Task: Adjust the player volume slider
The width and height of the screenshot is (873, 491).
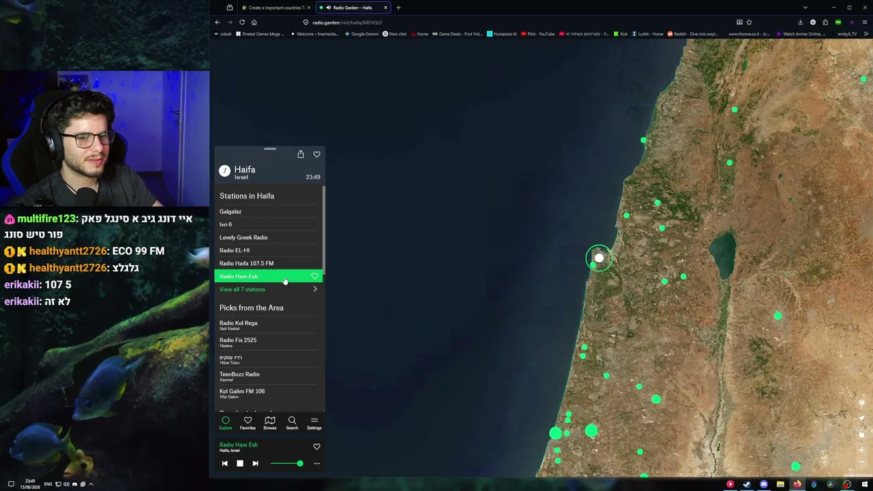Action: coord(286,464)
